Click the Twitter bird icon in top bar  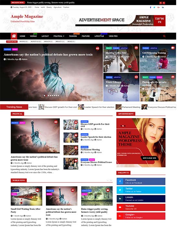click(x=154, y=7)
